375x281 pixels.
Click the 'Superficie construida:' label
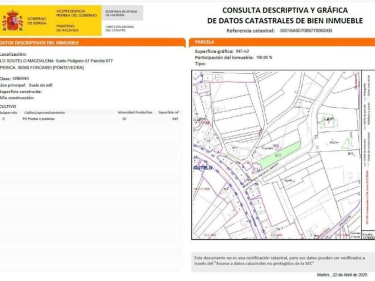pyautogui.click(x=21, y=91)
